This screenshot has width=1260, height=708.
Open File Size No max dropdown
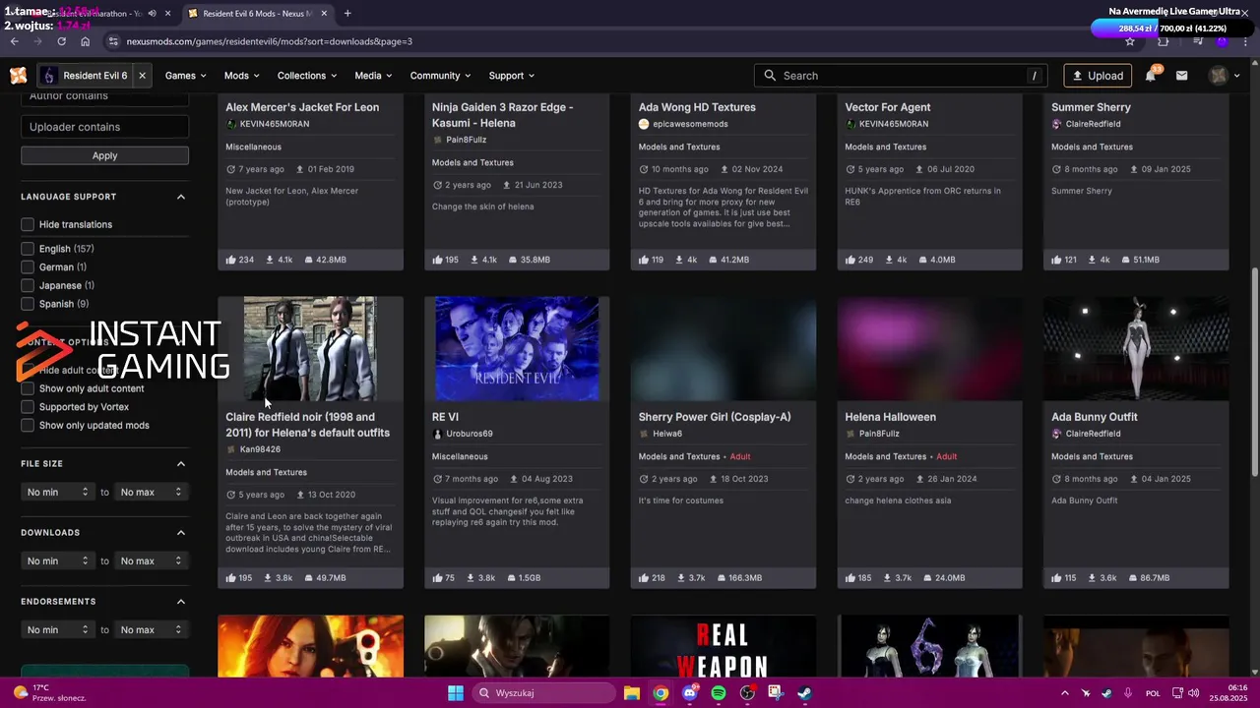coord(151,492)
